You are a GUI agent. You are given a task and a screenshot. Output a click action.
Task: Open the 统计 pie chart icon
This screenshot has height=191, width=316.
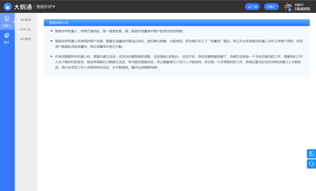pyautogui.click(x=6, y=35)
